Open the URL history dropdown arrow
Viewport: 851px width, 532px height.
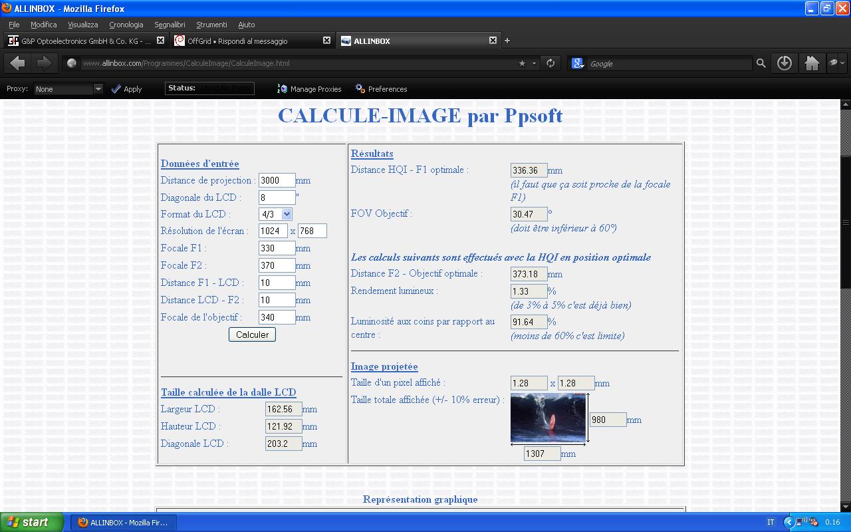(x=534, y=64)
